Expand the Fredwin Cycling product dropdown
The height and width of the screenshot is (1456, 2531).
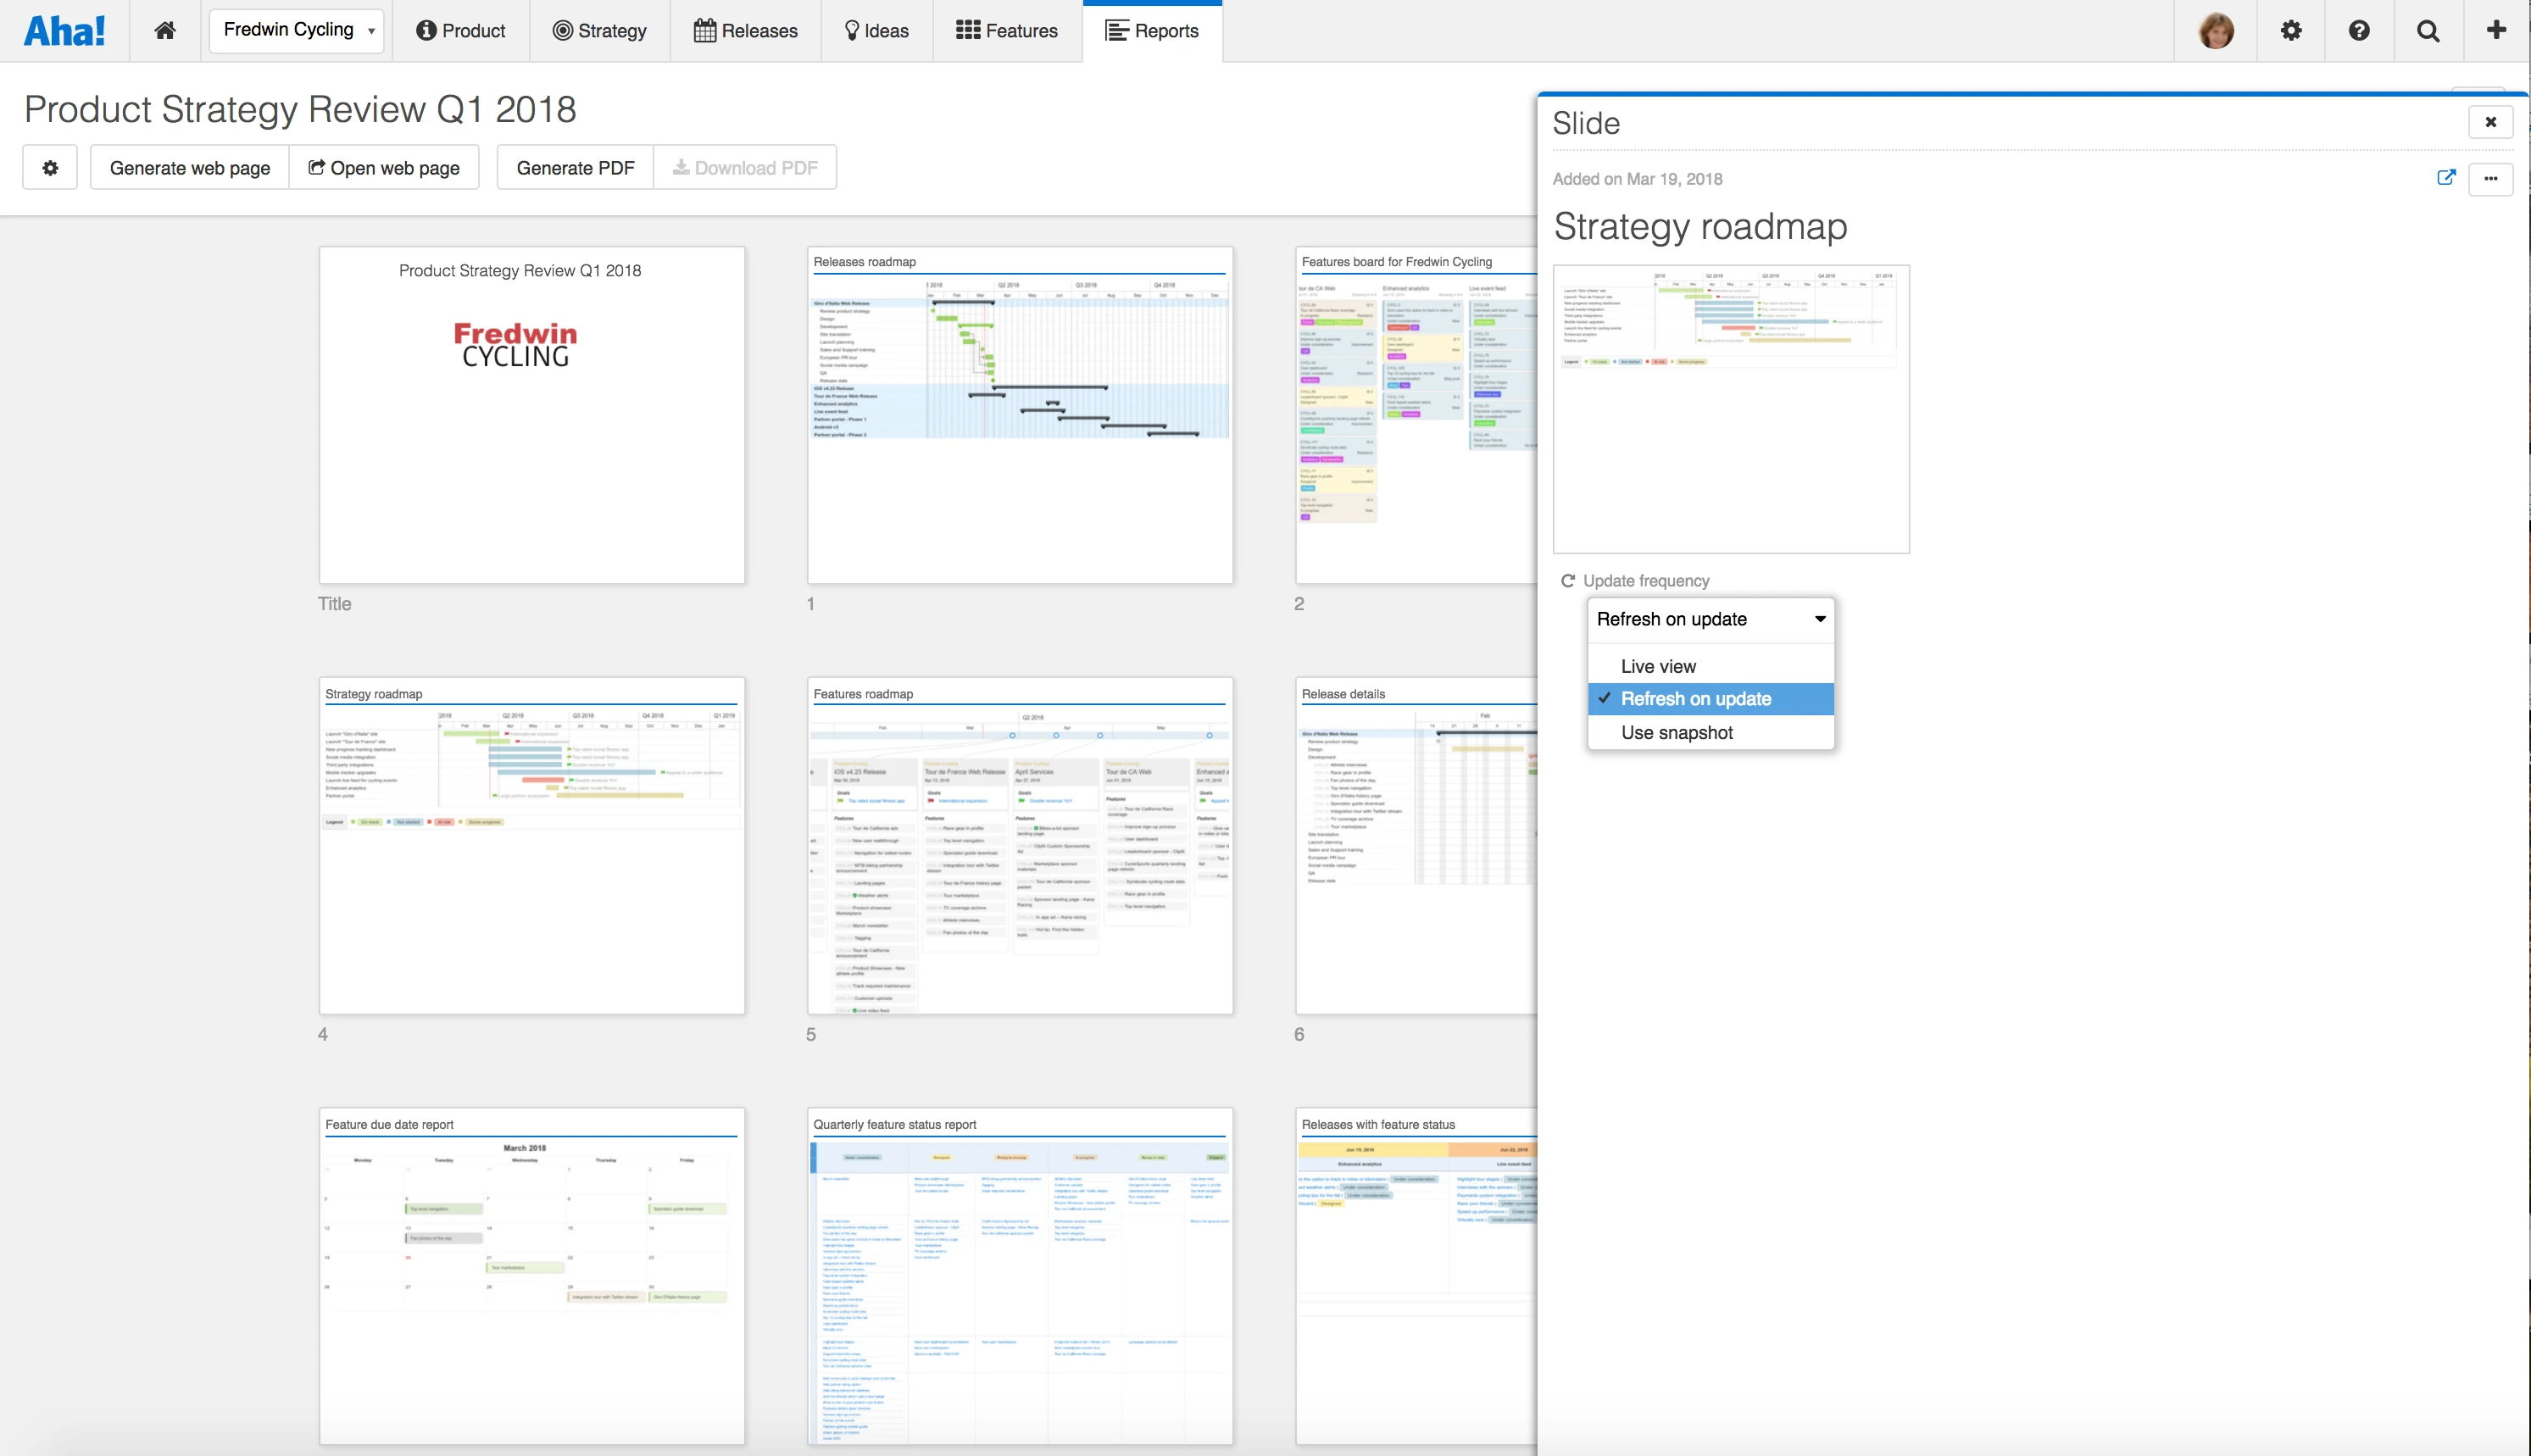point(297,30)
